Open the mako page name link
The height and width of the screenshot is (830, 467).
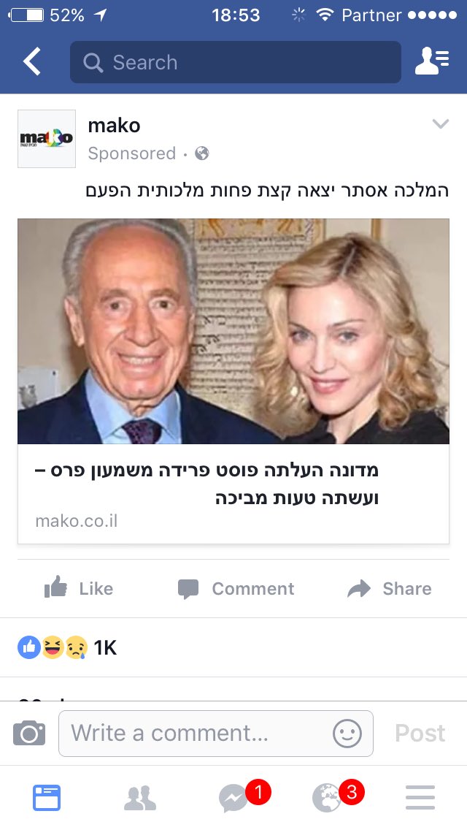(x=115, y=126)
